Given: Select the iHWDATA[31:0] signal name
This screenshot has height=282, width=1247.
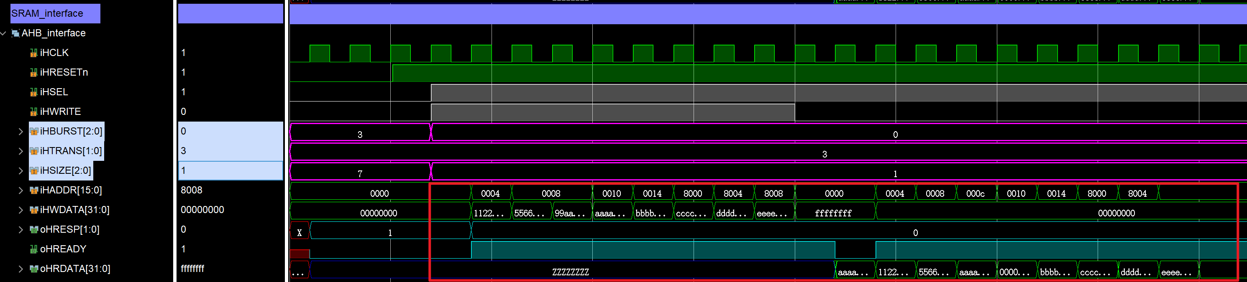Looking at the screenshot, I should pos(74,210).
